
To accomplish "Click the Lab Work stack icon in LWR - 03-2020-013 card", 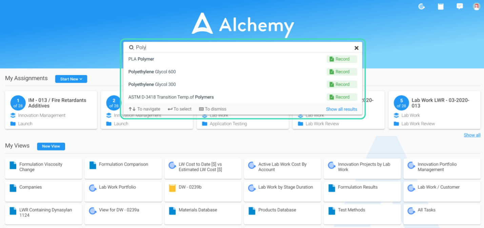I will pos(396,115).
